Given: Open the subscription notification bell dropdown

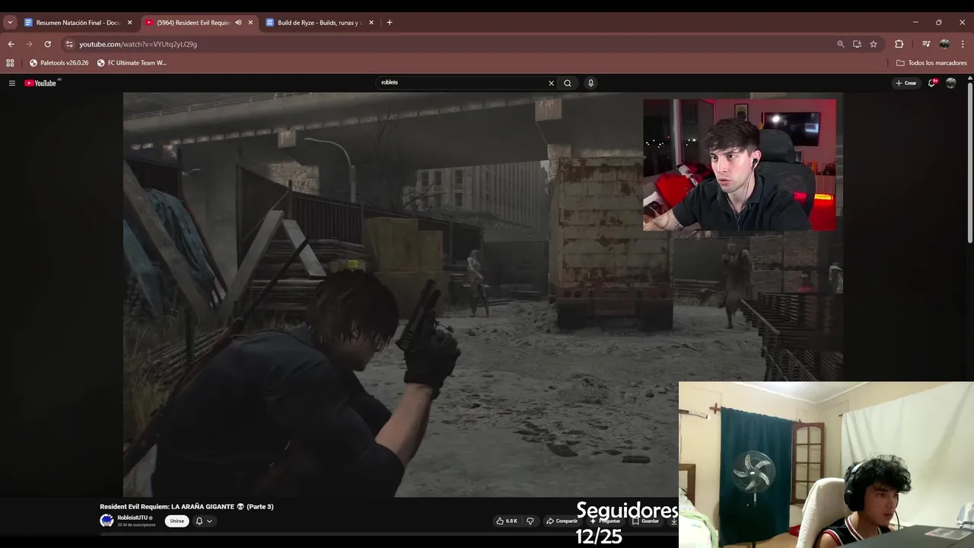Looking at the screenshot, I should tap(203, 521).
